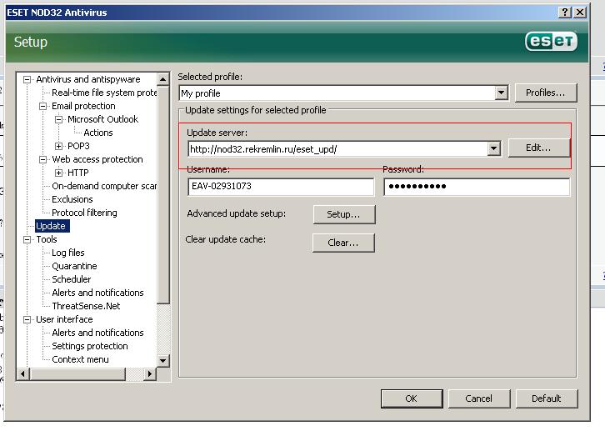Close the ESET NOD32 Antivirus dialog
This screenshot has width=605, height=431.
580,13
